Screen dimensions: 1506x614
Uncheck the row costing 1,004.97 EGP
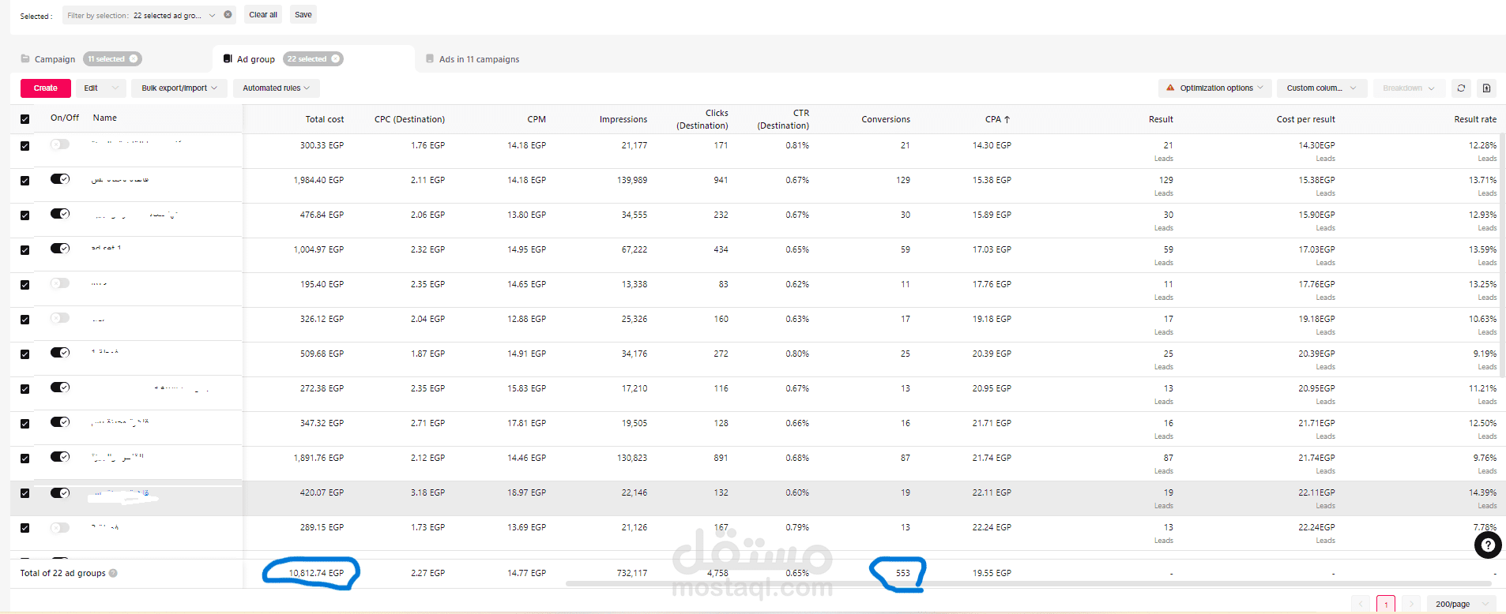(x=24, y=250)
